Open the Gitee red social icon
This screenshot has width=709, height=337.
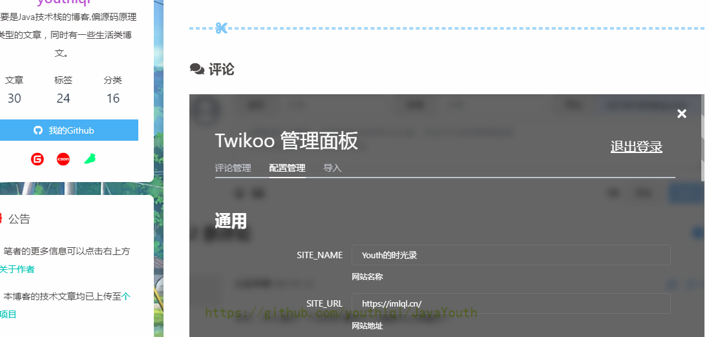click(37, 159)
